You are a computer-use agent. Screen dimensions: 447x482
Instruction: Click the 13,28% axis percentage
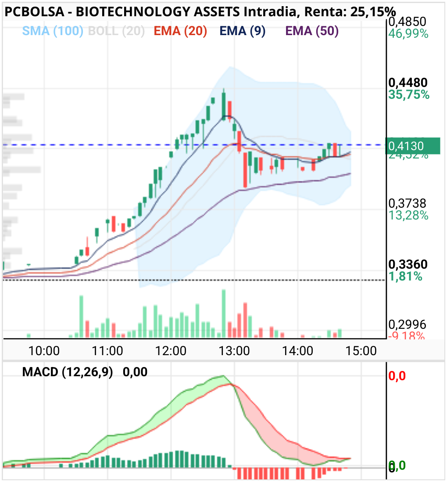(408, 215)
